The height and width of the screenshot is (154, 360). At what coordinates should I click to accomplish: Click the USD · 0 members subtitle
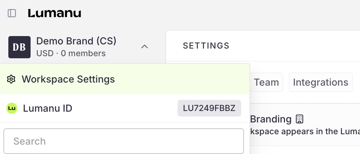click(x=71, y=53)
